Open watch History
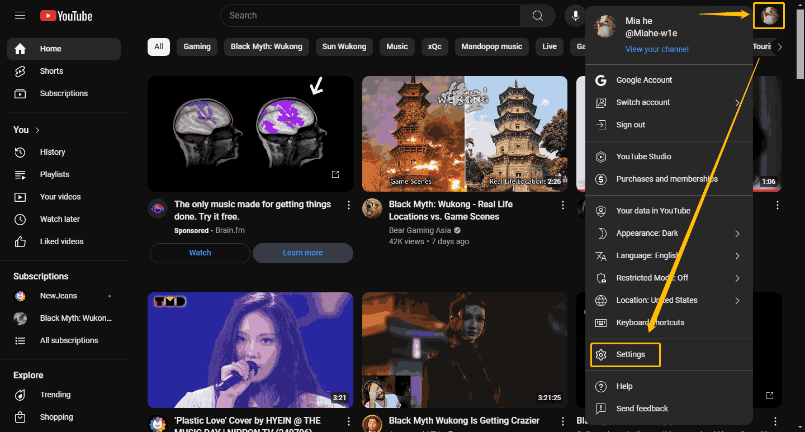 (64, 152)
